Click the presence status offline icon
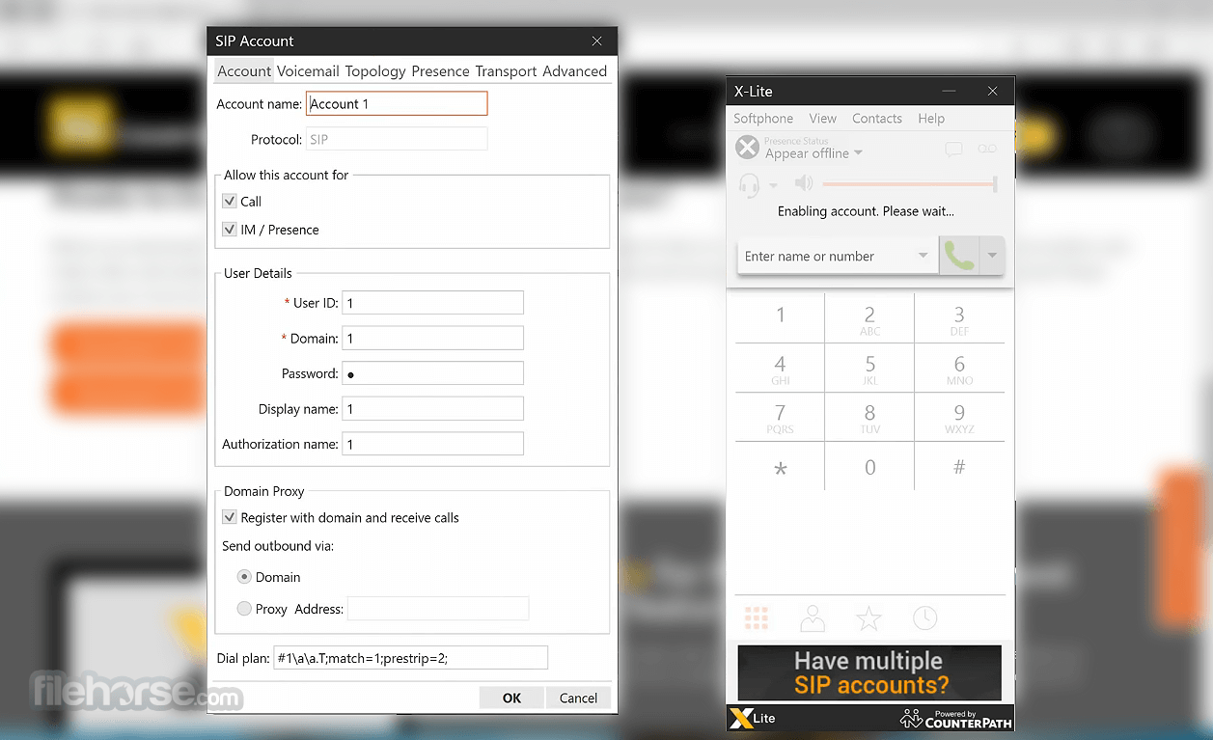The height and width of the screenshot is (740, 1213). pyautogui.click(x=747, y=148)
